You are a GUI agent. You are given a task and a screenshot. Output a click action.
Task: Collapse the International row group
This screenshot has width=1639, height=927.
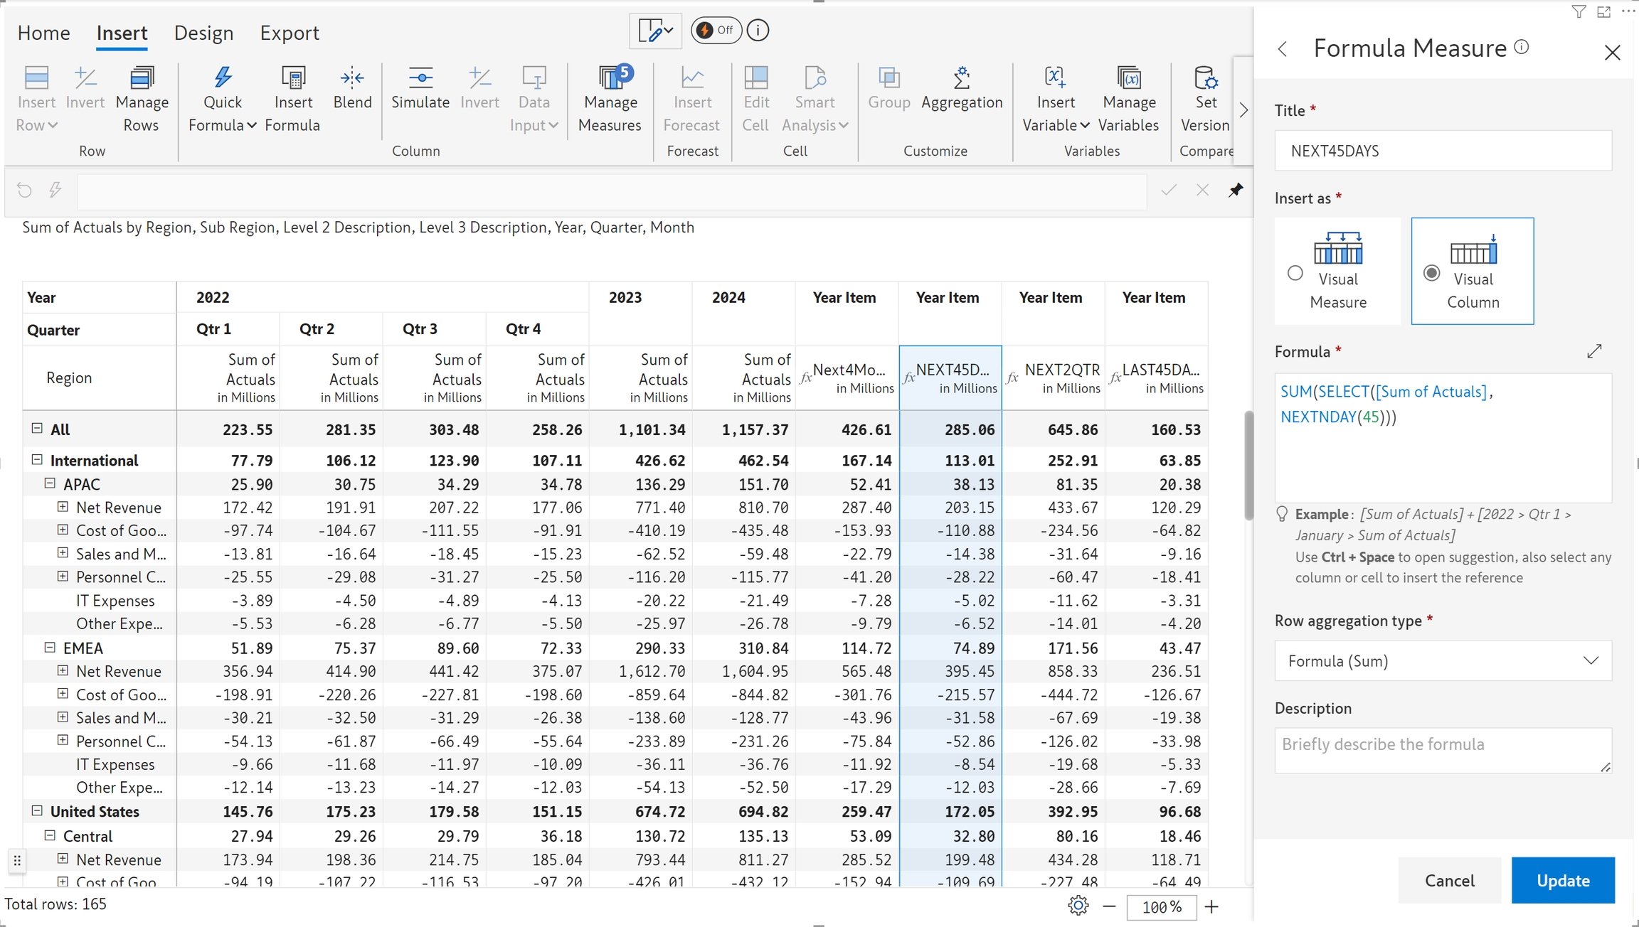click(x=37, y=460)
